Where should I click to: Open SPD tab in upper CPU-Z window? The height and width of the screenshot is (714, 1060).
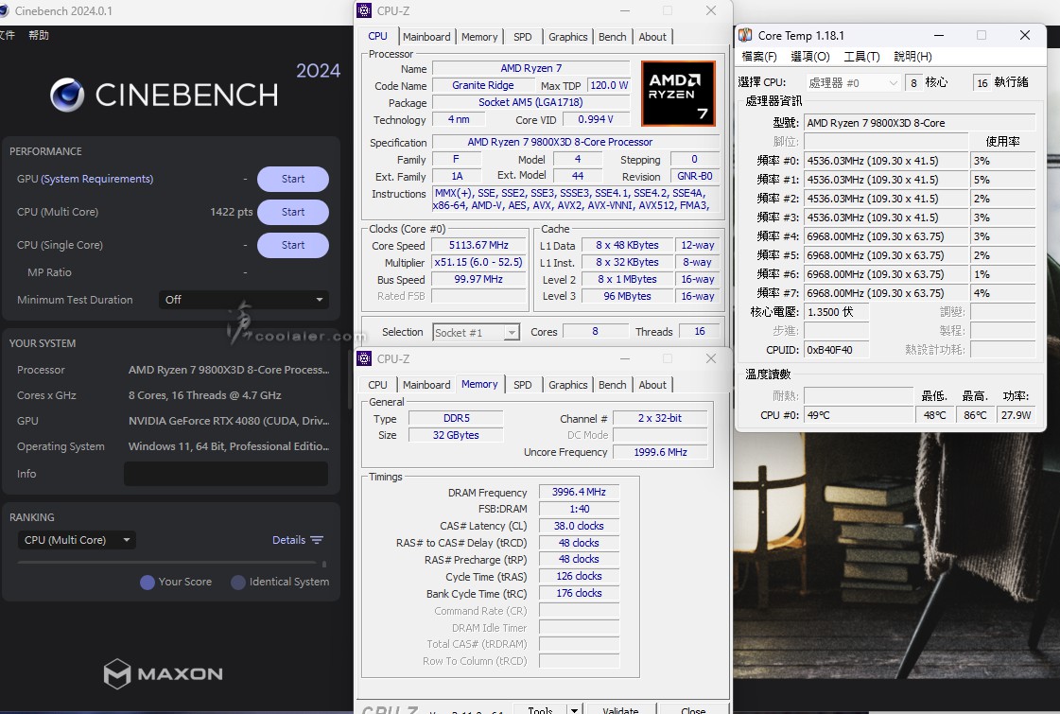click(x=523, y=37)
